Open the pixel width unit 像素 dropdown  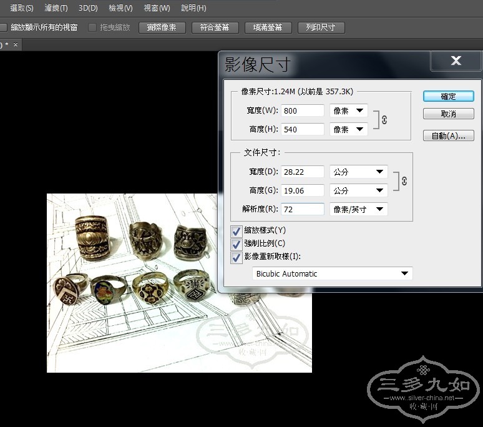pos(348,111)
